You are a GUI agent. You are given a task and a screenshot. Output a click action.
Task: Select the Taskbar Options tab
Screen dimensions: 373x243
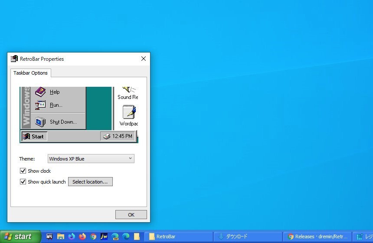click(x=30, y=73)
